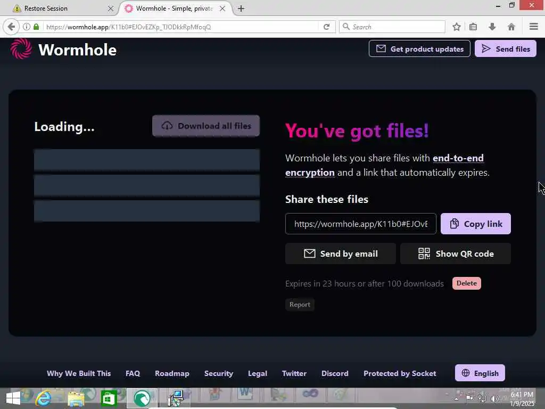Copy link to clipboard

tap(475, 224)
